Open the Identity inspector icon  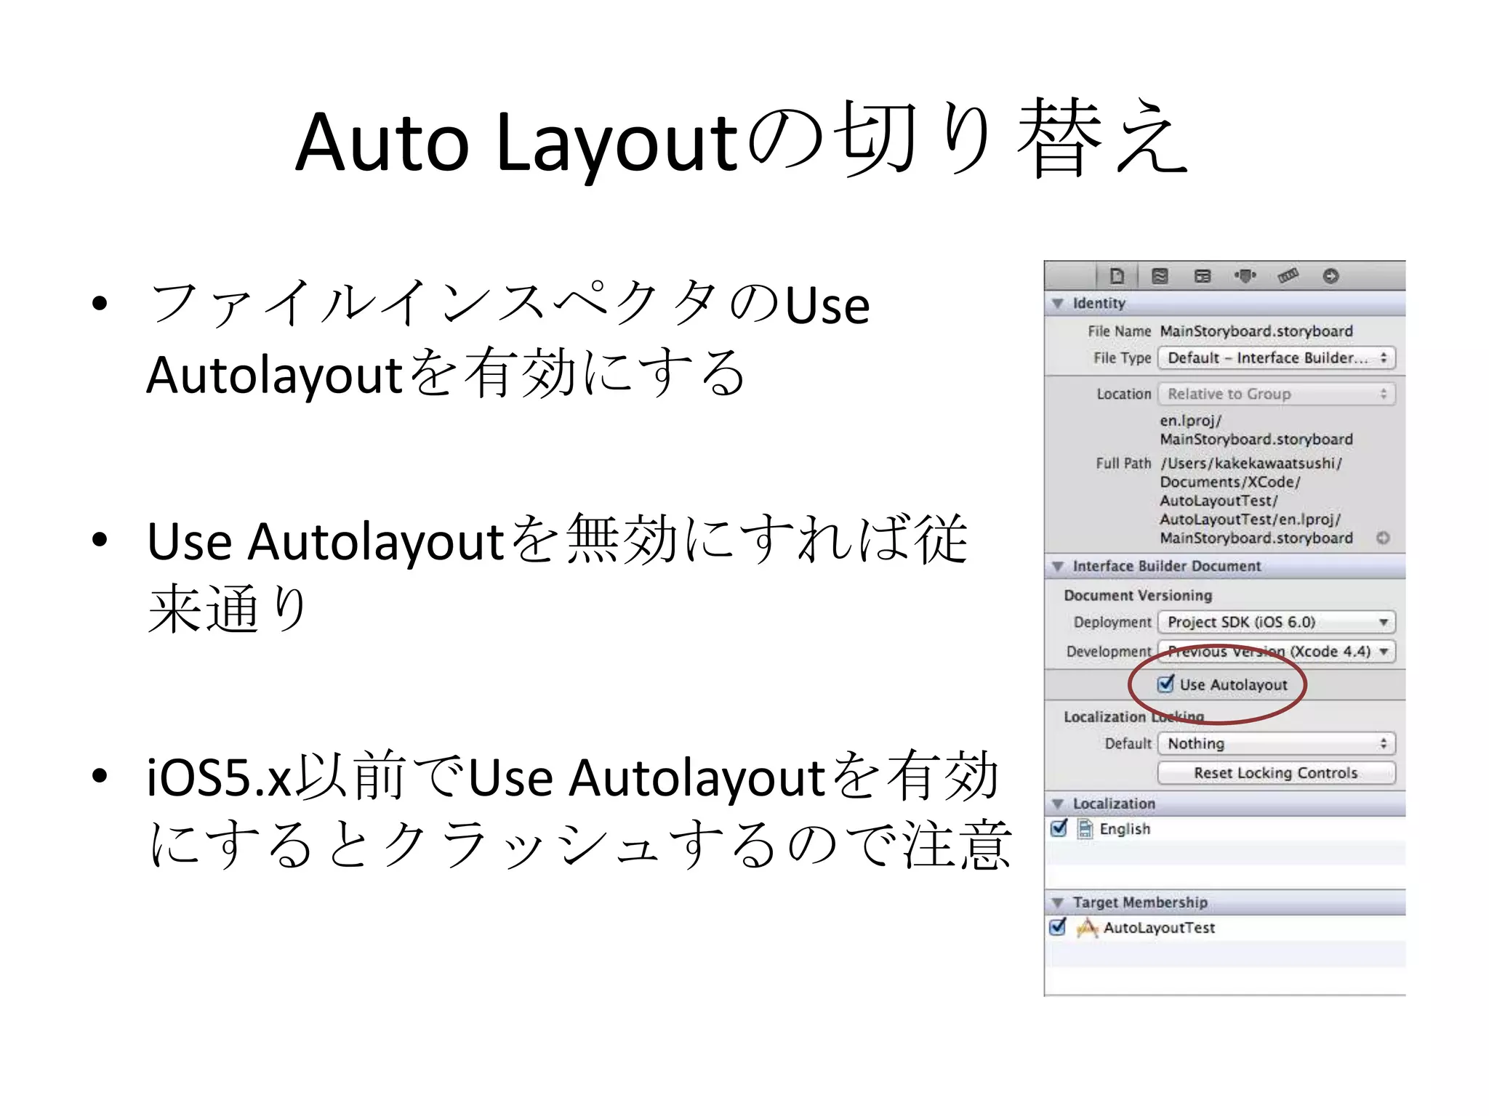click(1203, 276)
